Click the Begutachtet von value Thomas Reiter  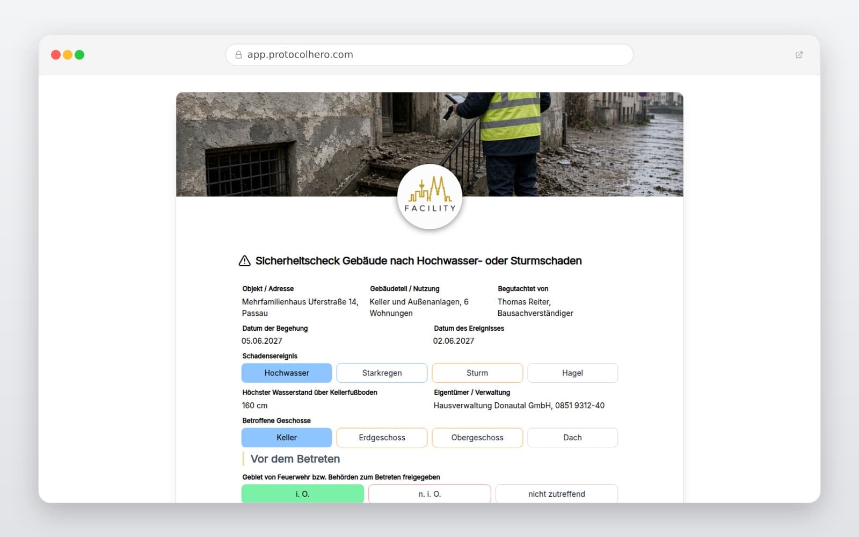[x=535, y=308]
